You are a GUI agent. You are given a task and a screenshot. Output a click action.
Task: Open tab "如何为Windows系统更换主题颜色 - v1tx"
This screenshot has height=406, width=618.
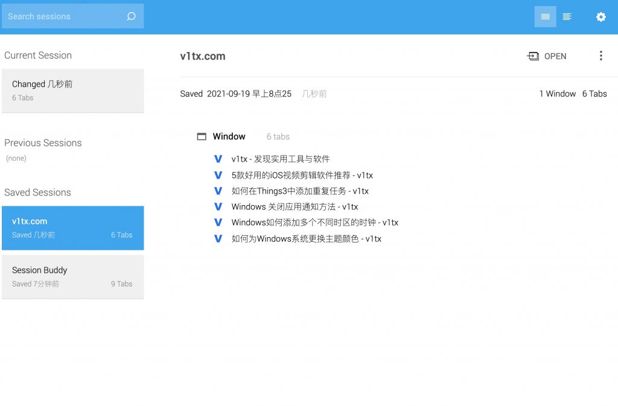point(306,239)
